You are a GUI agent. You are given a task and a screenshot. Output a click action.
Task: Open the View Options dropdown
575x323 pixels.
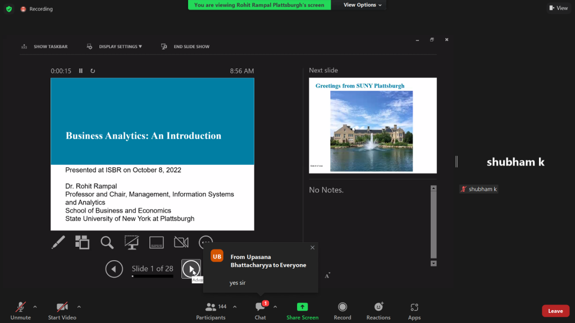point(362,4)
